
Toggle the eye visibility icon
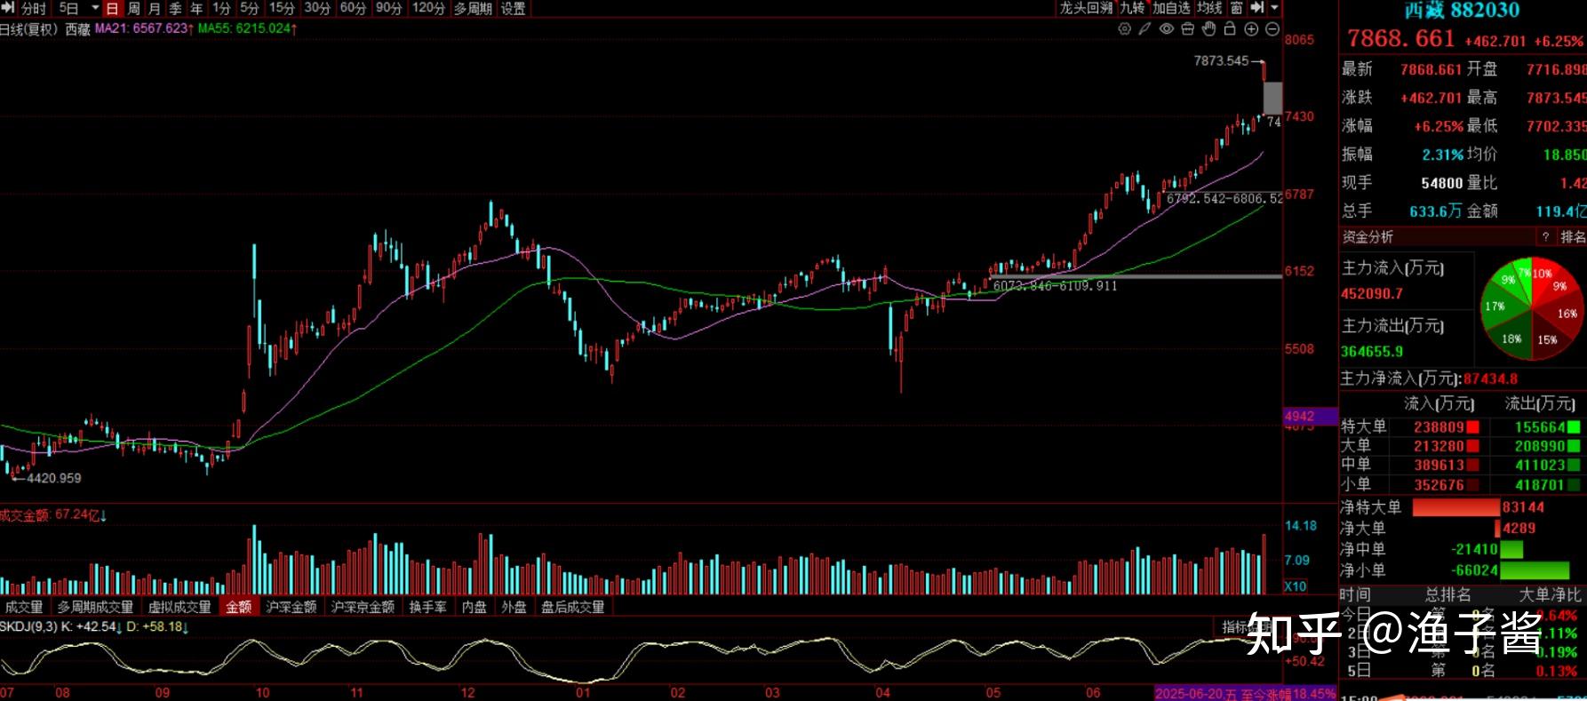[x=1167, y=29]
